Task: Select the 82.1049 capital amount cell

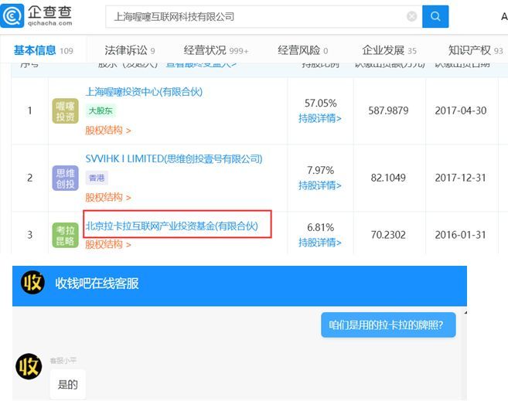Action: tap(388, 178)
